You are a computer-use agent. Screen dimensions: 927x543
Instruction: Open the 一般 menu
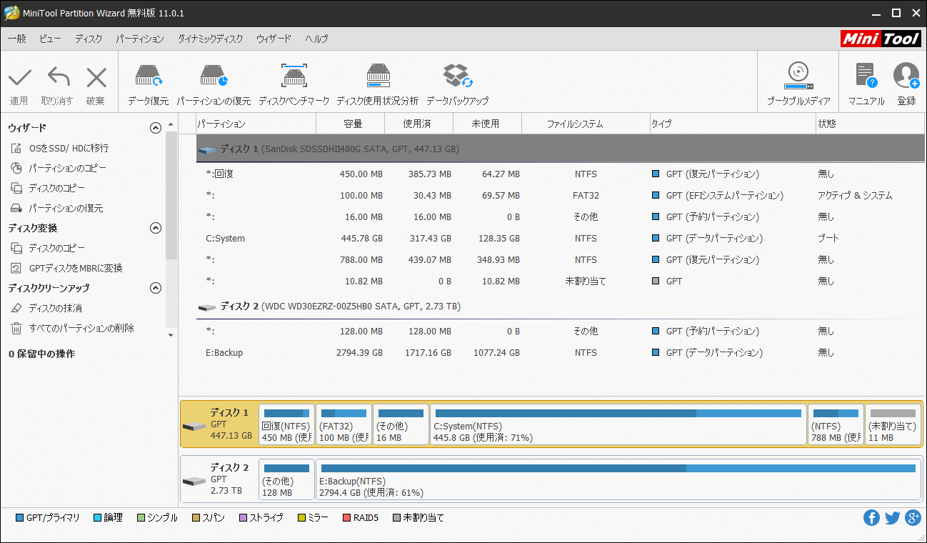coord(17,39)
